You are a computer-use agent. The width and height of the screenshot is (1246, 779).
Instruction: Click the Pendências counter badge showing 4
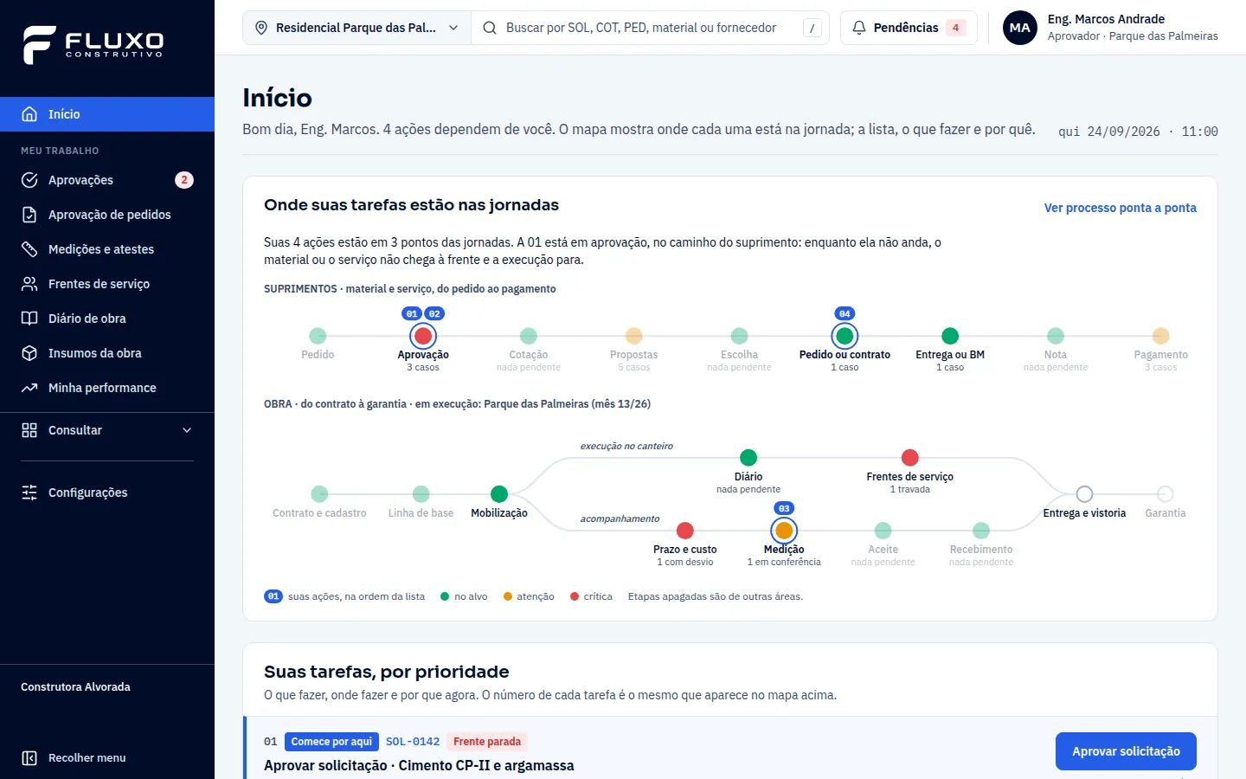[x=955, y=28]
